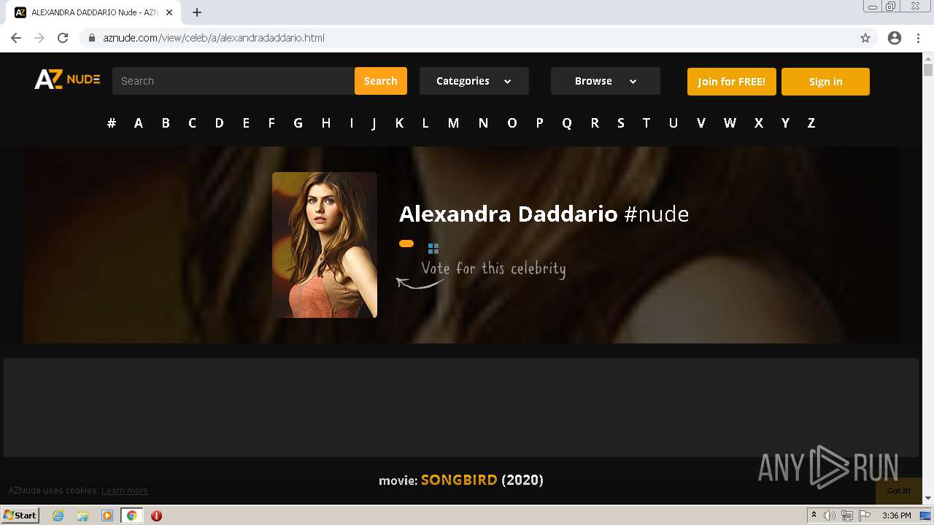Open Chrome's three-dot menu
The height and width of the screenshot is (525, 934).
click(x=918, y=38)
